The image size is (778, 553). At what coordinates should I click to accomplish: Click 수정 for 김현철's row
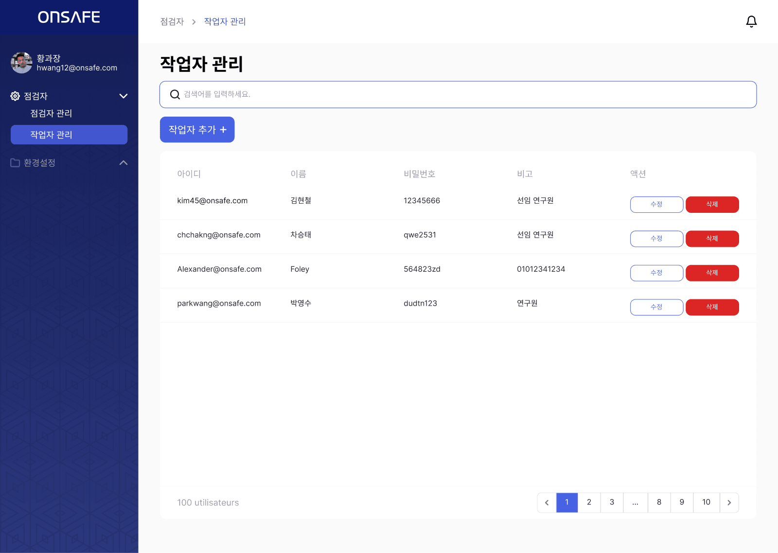click(656, 204)
